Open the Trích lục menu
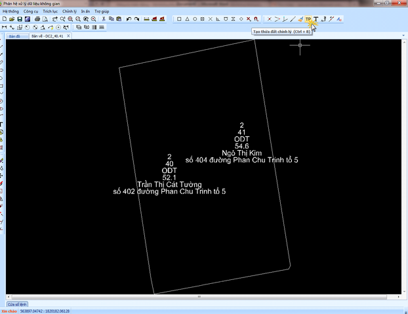 click(51, 12)
